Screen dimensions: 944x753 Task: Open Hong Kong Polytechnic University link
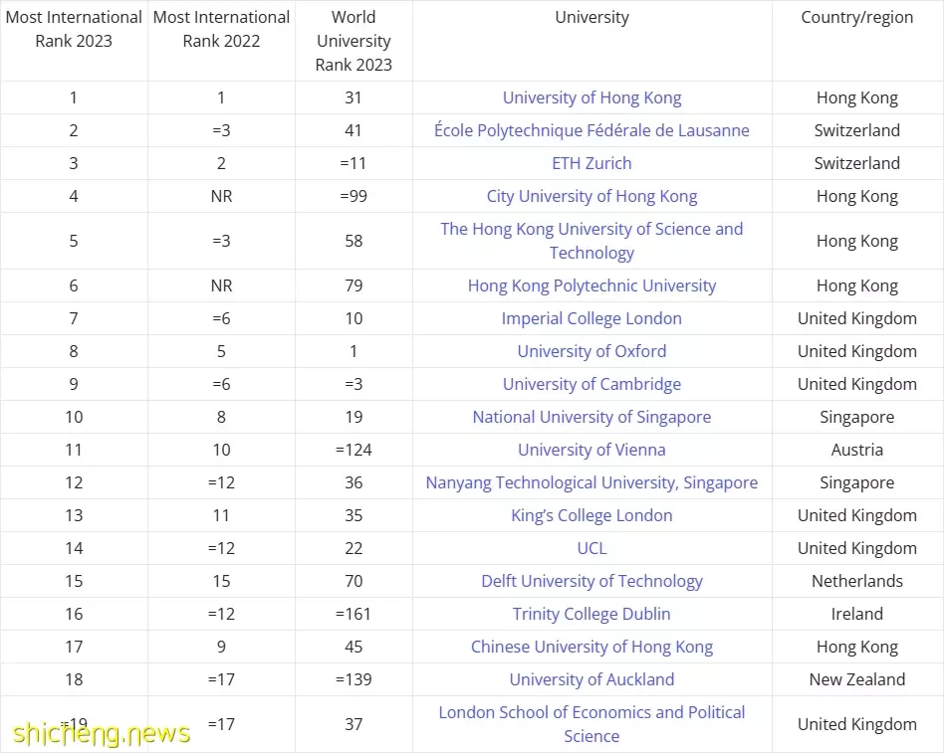[591, 285]
